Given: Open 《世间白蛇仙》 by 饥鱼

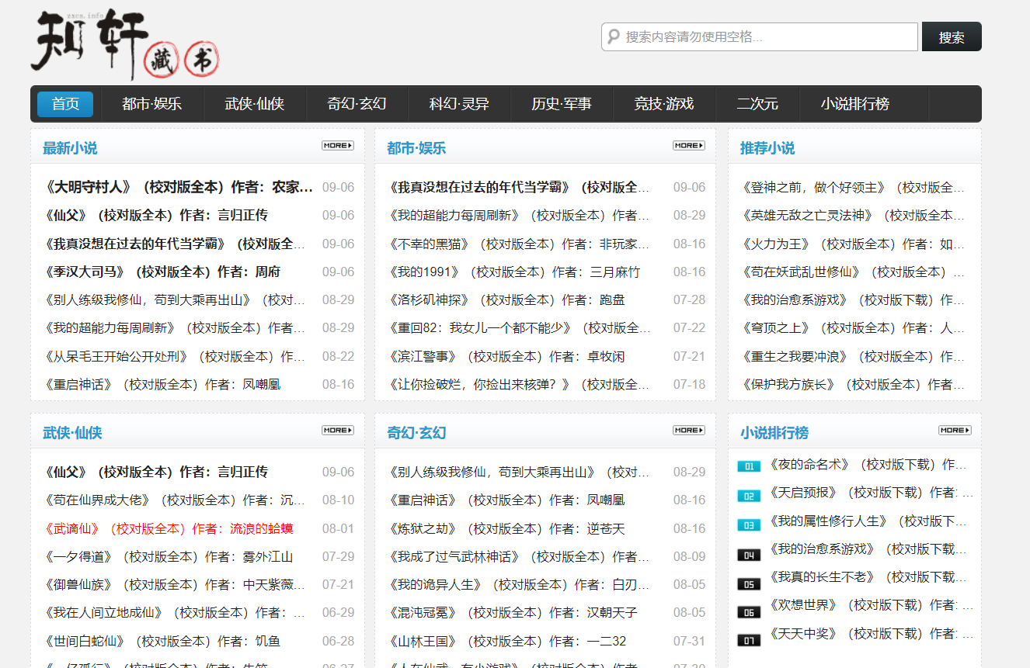Looking at the screenshot, I should 163,641.
